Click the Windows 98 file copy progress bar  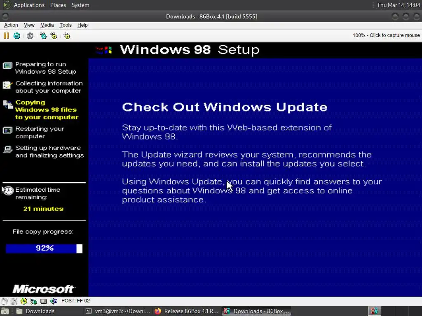click(44, 249)
